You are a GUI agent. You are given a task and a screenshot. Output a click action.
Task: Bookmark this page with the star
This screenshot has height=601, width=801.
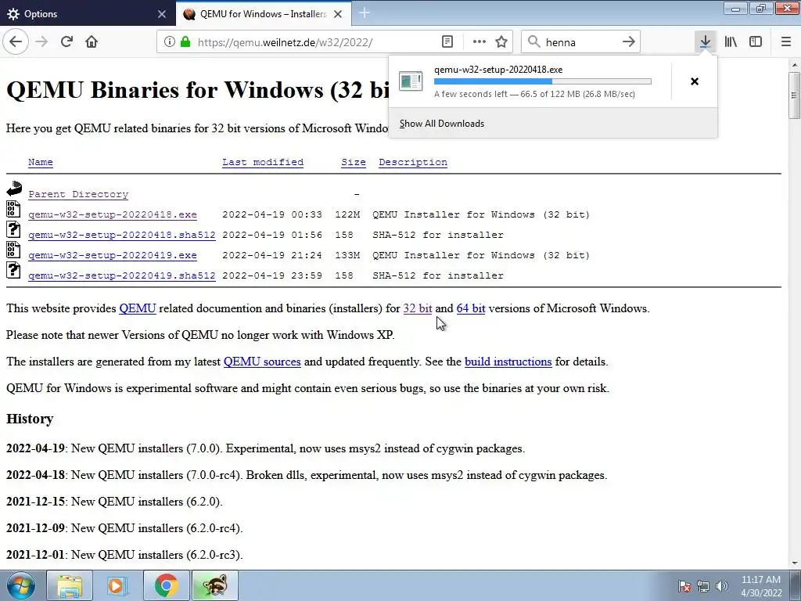click(x=501, y=42)
